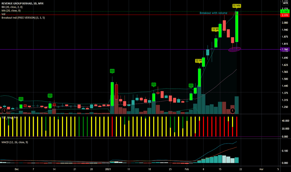
Task: Select the BO label above early-January spike candle
Action: (112, 71)
